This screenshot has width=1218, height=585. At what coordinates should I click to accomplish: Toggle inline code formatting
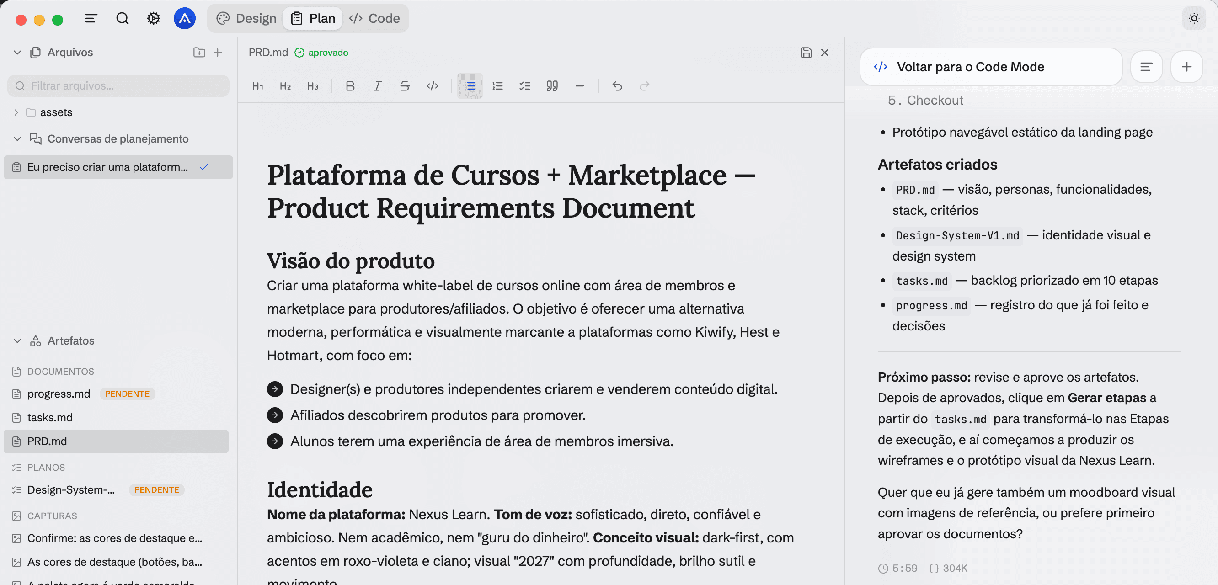[x=433, y=86]
